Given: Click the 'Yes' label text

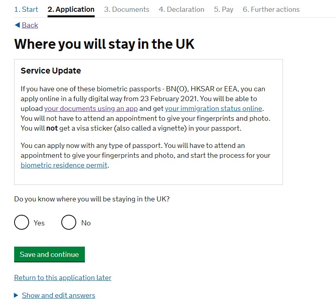Looking at the screenshot, I should tap(39, 223).
